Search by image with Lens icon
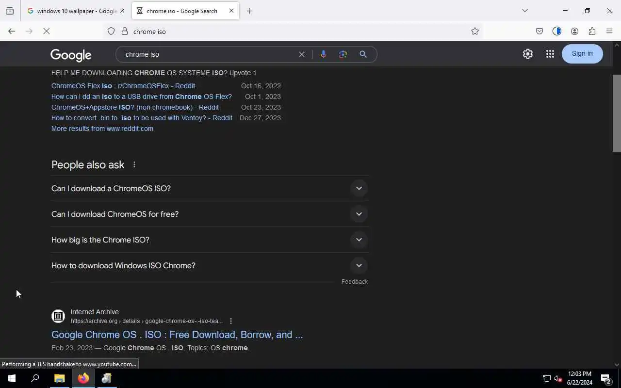 [343, 54]
